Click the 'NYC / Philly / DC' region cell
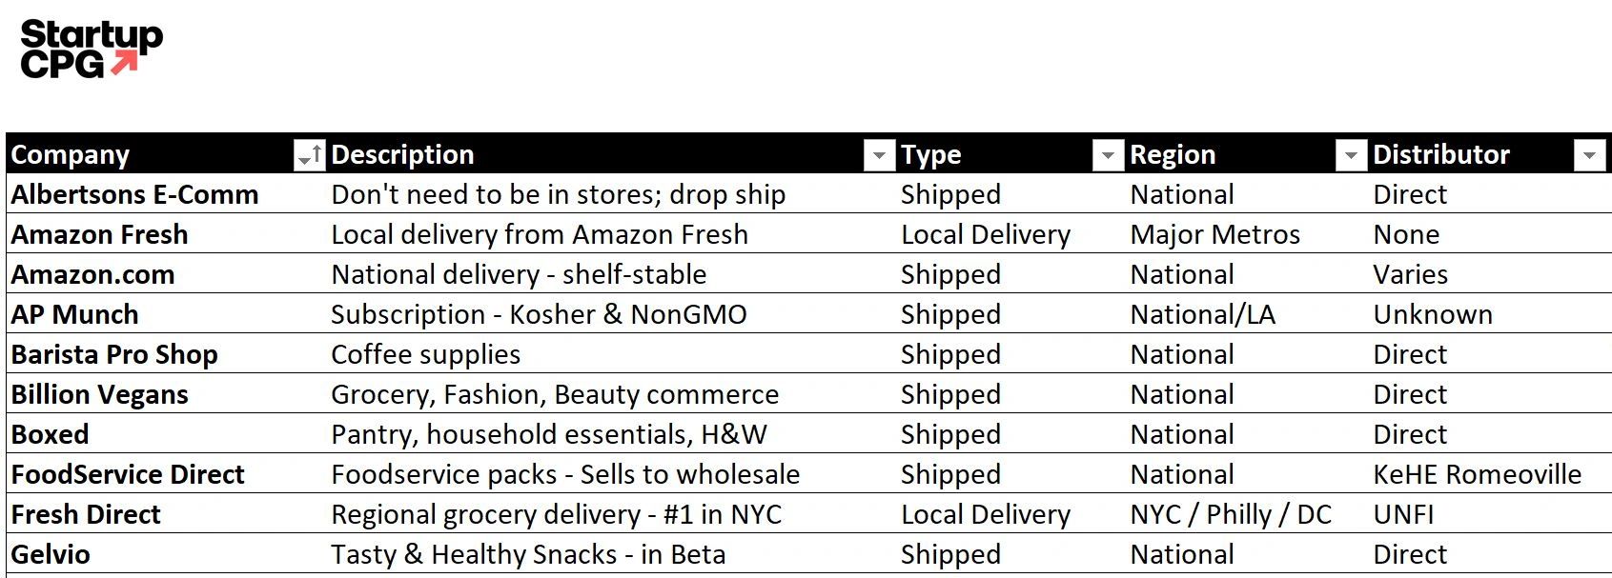The image size is (1612, 578). (1230, 514)
